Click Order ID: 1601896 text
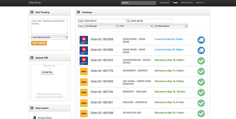The image size is (236, 119). pos(102,50)
